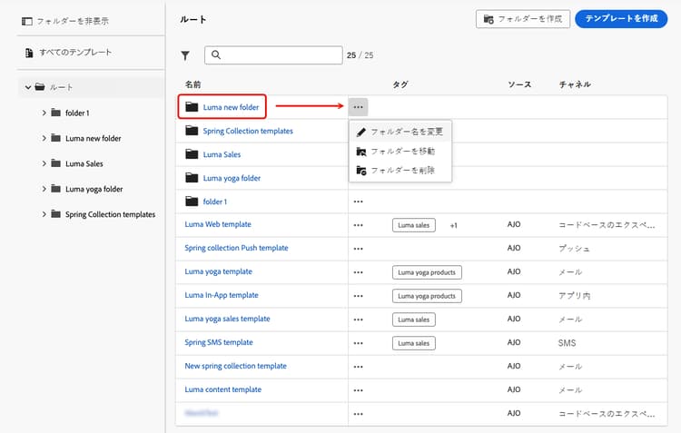This screenshot has width=681, height=433.
Task: Collapse the root folder in sidebar
Action: (x=28, y=87)
